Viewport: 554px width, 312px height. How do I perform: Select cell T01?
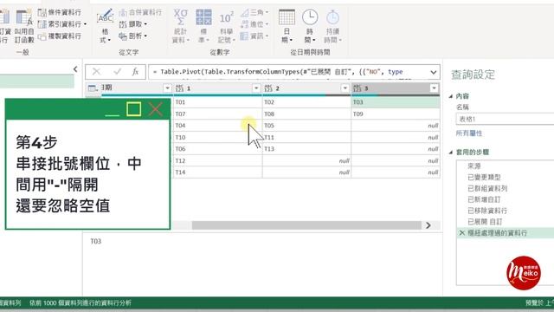pyautogui.click(x=217, y=102)
